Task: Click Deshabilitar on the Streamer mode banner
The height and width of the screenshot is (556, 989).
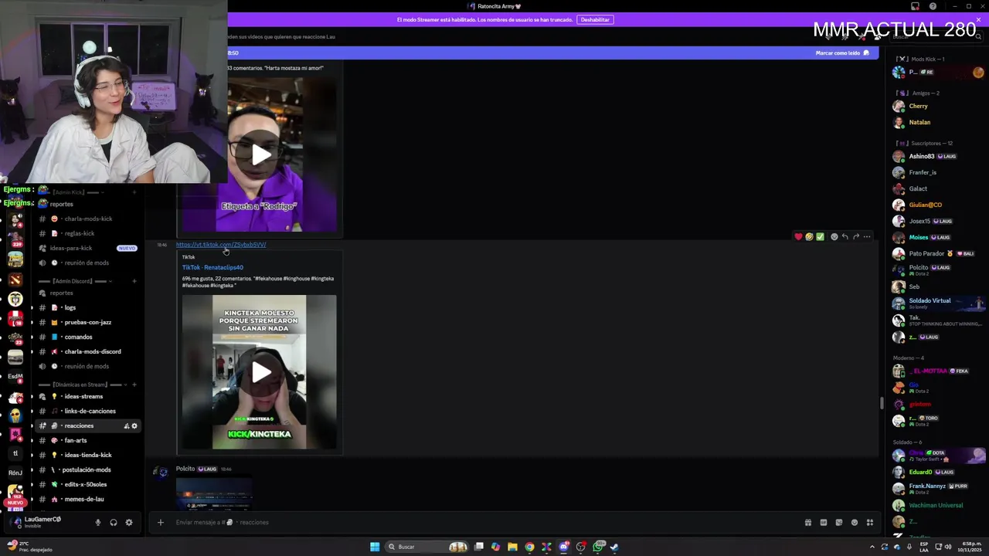Action: [x=595, y=19]
